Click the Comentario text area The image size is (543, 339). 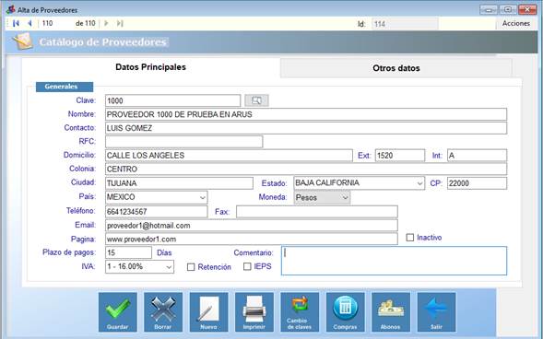(x=394, y=261)
